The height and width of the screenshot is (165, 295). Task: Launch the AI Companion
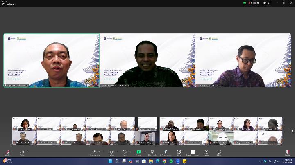pyautogui.click(x=166, y=153)
